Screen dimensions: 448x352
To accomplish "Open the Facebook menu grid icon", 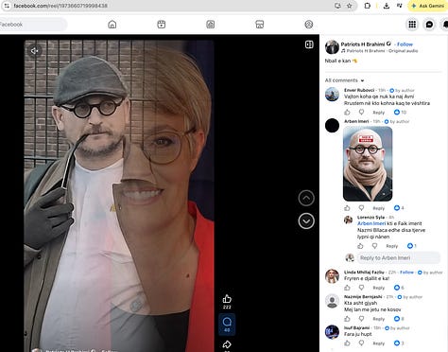I will pos(412,25).
